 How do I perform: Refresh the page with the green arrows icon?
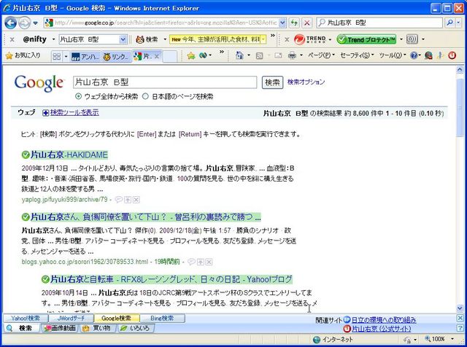click(x=294, y=23)
